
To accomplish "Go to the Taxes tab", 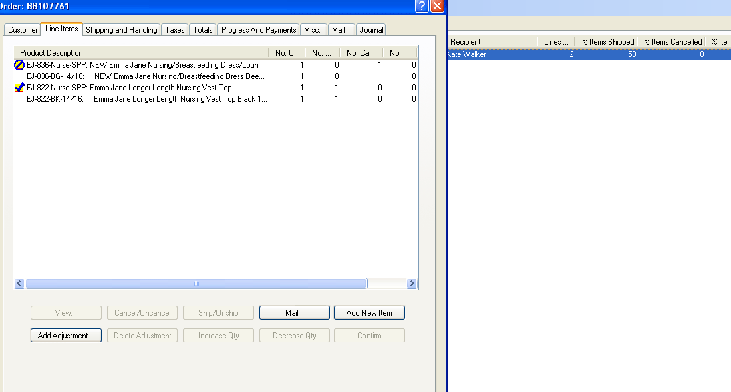I will tap(175, 30).
